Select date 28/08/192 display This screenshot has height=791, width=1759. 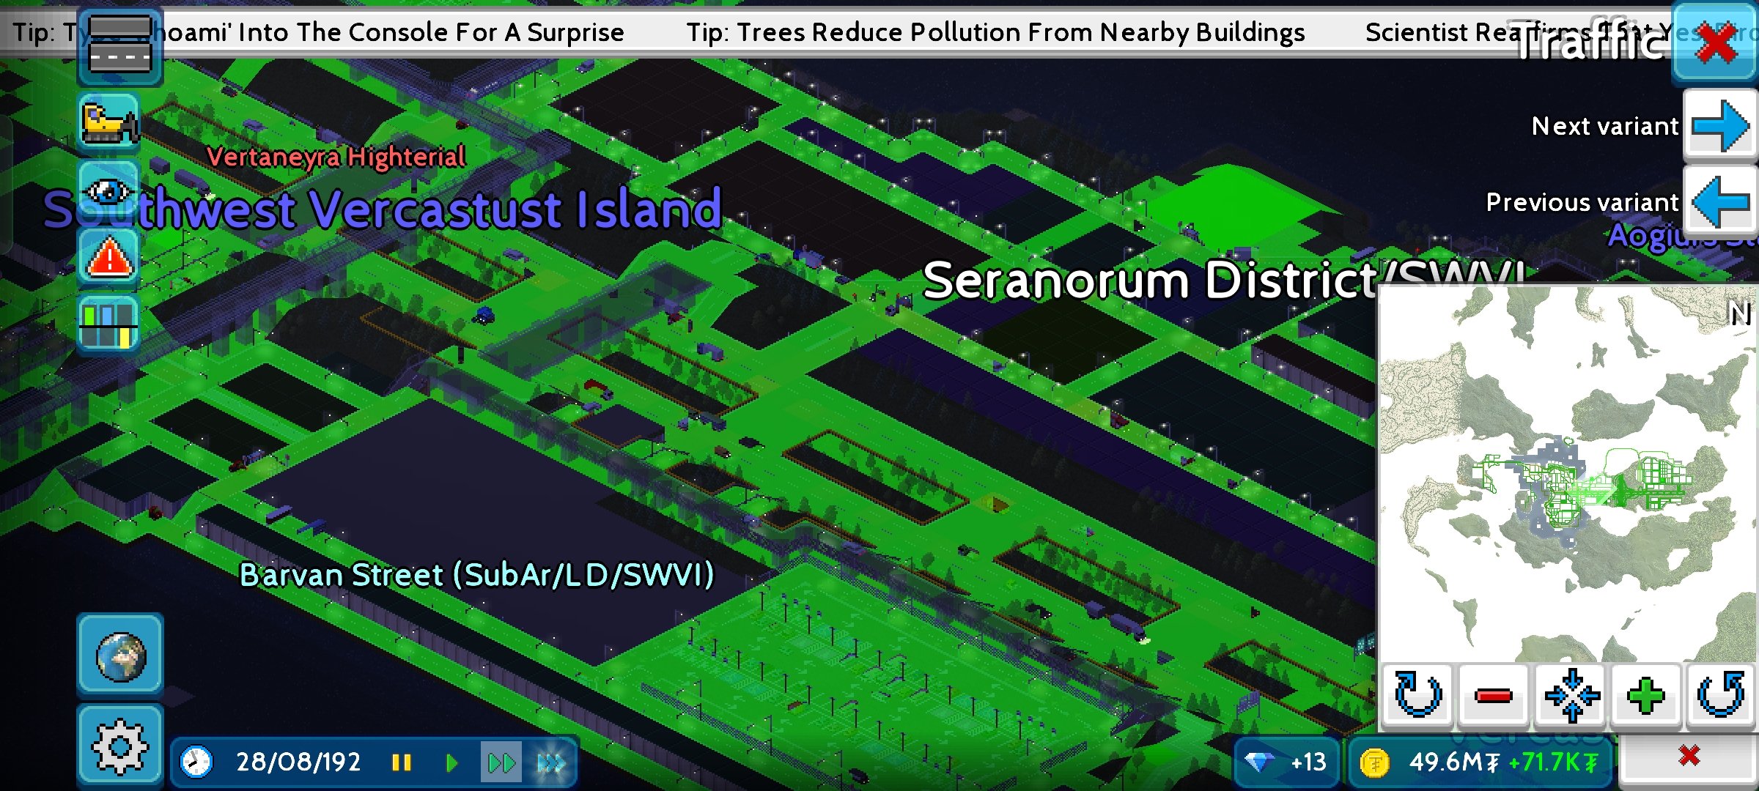298,762
